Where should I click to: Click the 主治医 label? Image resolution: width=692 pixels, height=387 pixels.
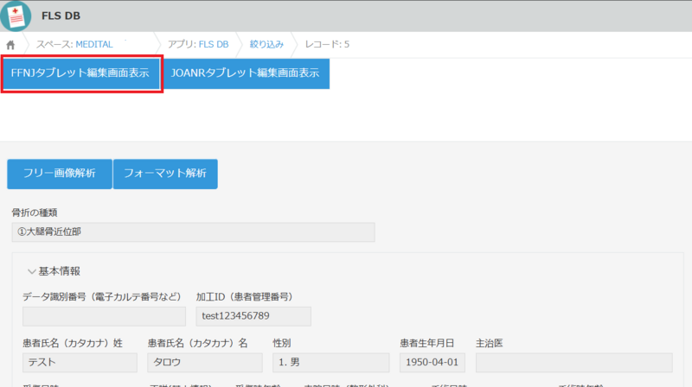490,343
